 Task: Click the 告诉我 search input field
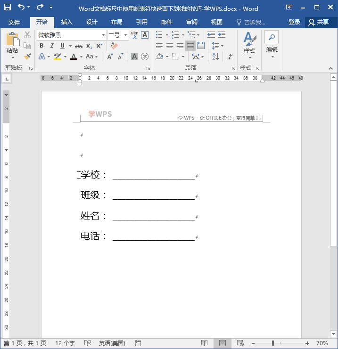[x=255, y=22]
